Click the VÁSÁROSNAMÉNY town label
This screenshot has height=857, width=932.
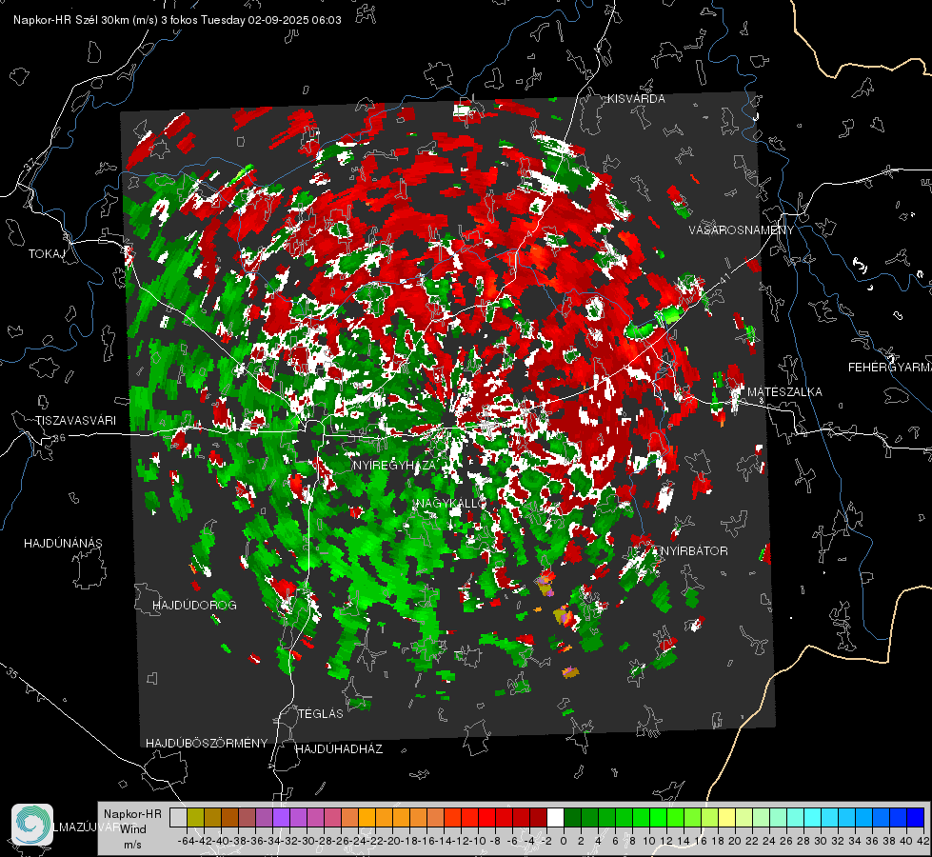742,230
